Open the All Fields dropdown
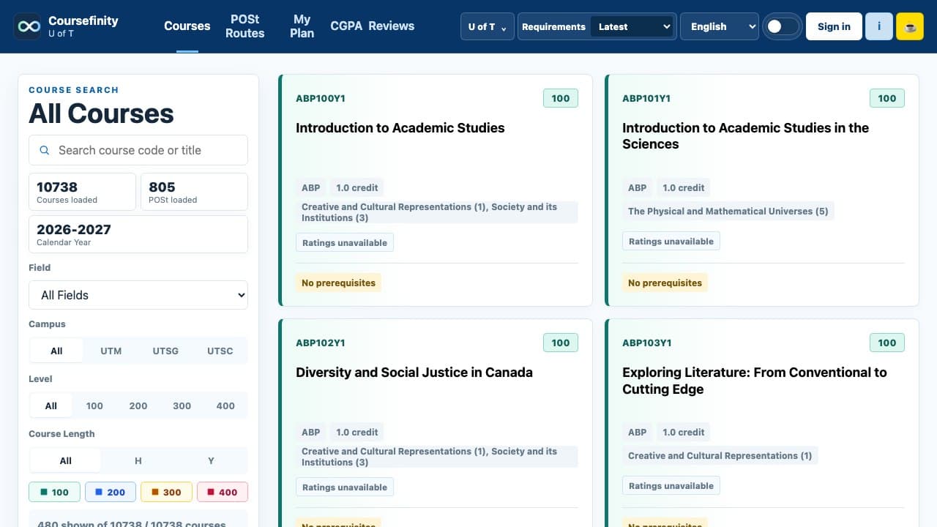This screenshot has height=527, width=937. tap(138, 295)
